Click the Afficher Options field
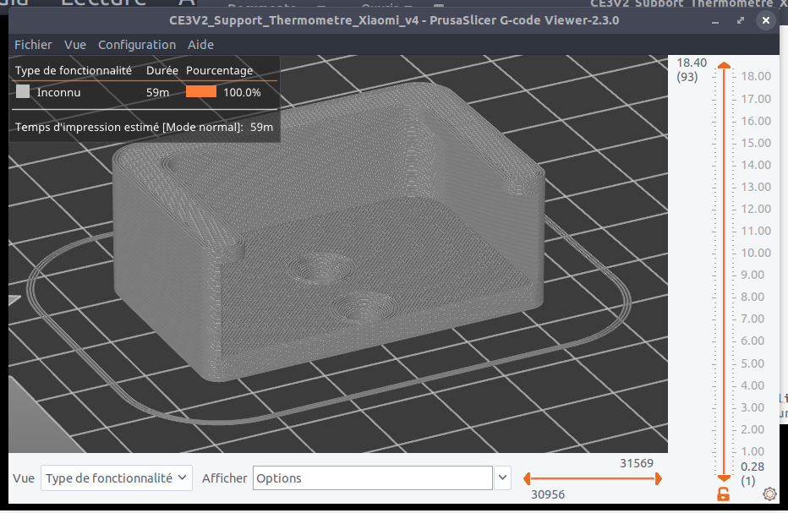788x513 pixels. [372, 478]
